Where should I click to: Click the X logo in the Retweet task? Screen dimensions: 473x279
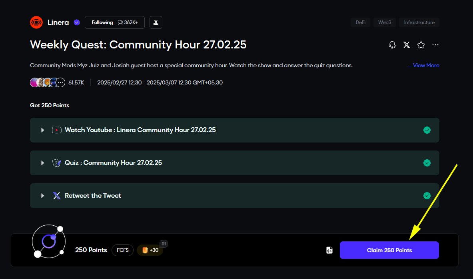coord(57,196)
